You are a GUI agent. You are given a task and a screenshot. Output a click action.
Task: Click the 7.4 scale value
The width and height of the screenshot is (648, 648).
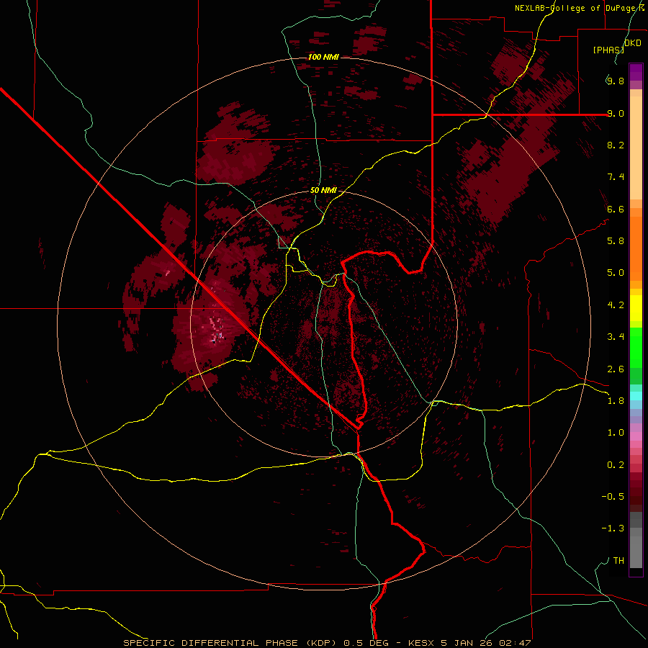click(x=616, y=177)
